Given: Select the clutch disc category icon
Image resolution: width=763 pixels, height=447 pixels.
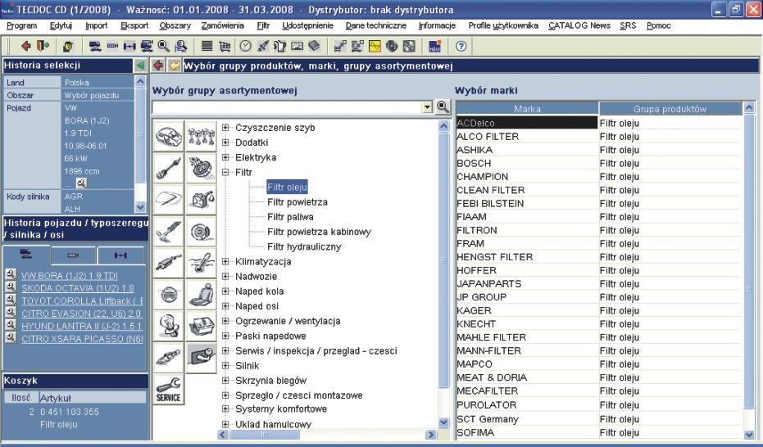Looking at the screenshot, I should click(x=201, y=168).
